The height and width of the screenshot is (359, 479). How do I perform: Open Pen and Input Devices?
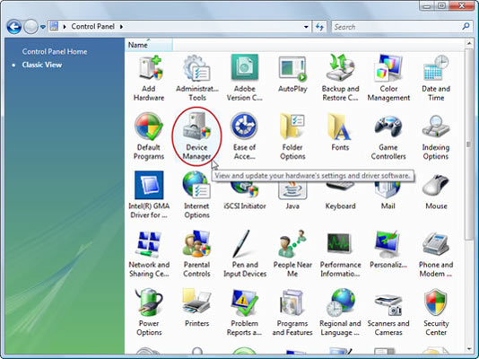click(245, 254)
